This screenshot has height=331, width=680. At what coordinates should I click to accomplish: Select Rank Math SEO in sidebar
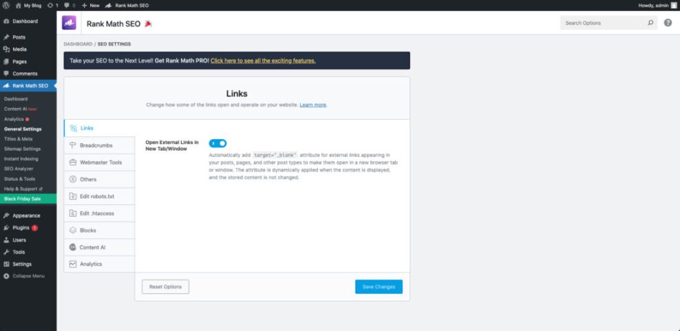click(28, 86)
